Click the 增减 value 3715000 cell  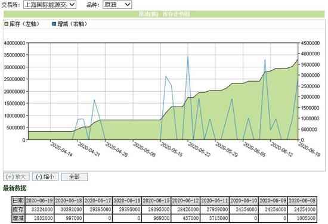pos(215,218)
